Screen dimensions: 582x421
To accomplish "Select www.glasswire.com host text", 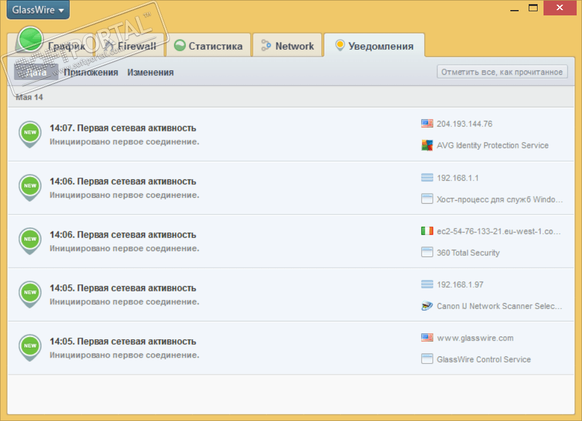I will (475, 338).
